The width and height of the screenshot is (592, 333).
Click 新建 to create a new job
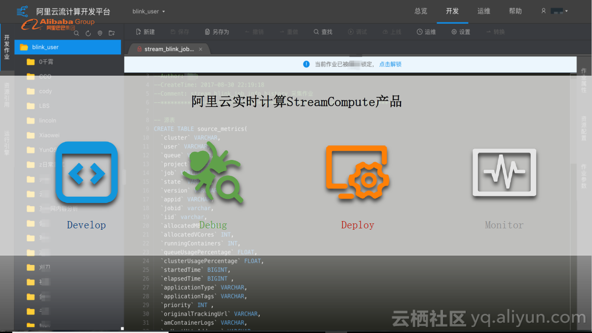pyautogui.click(x=145, y=32)
